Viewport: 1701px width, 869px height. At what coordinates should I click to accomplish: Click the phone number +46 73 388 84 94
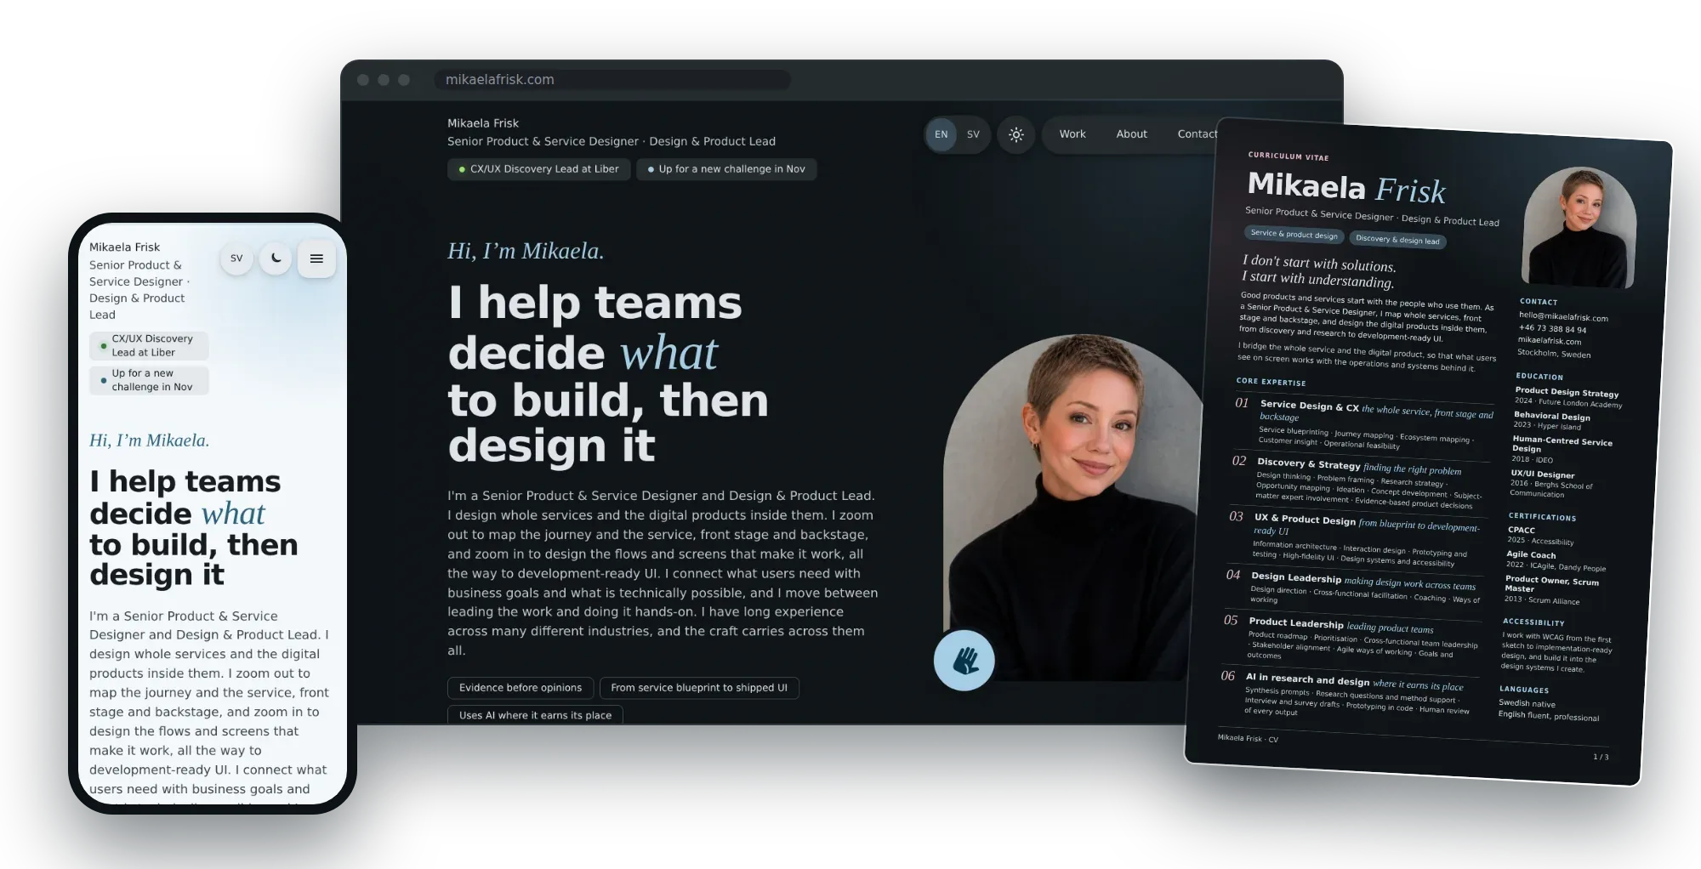click(1552, 328)
